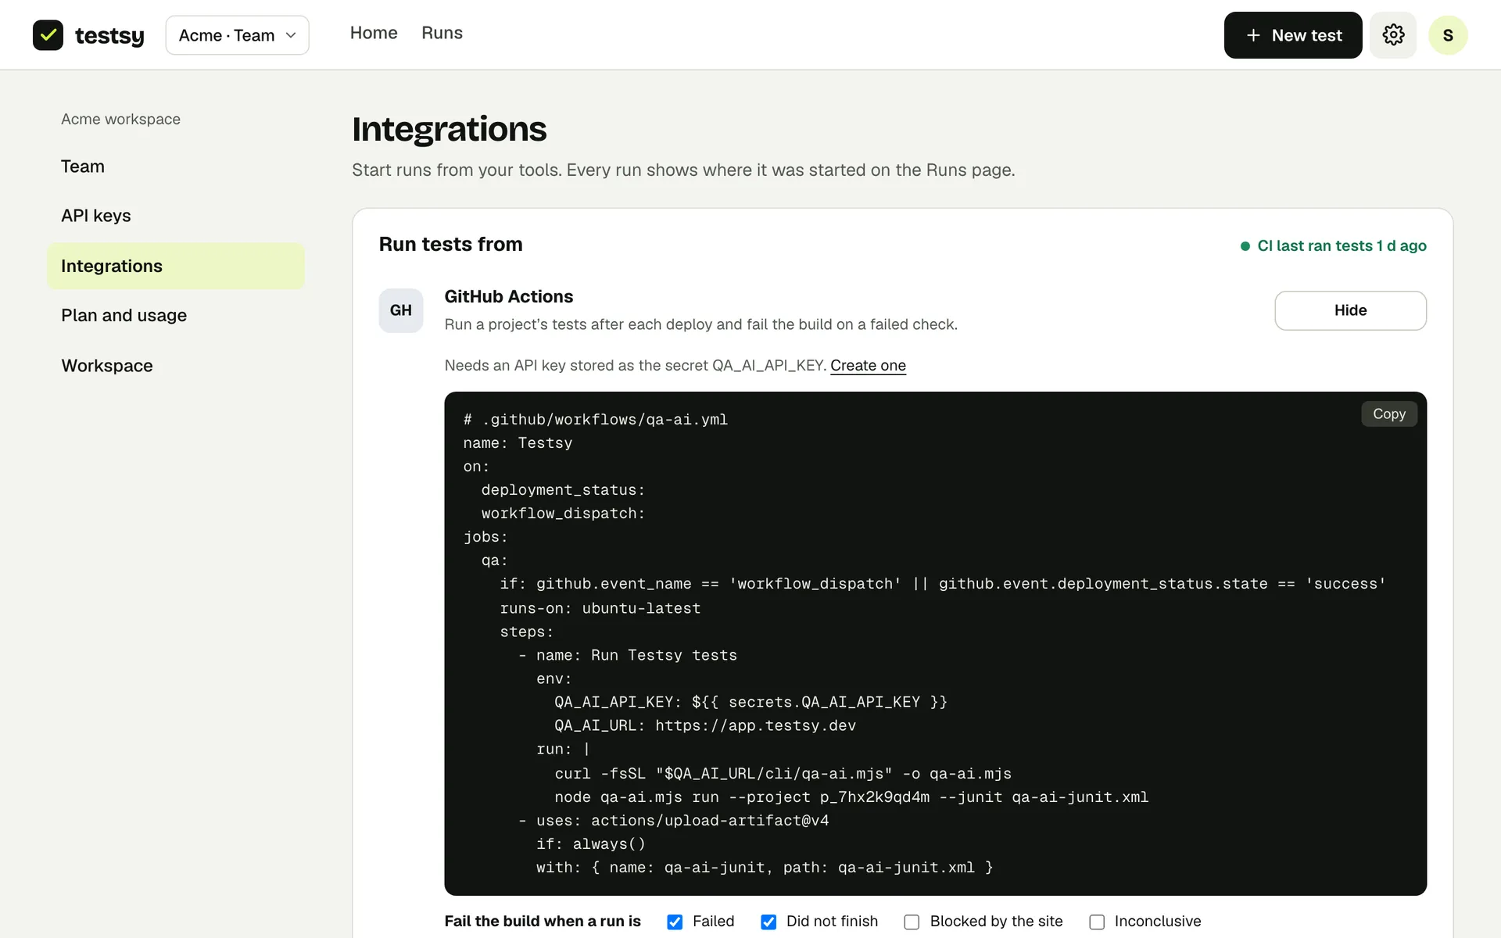Click the green CI status dot
Viewport: 1501px width, 938px height.
(1245, 246)
